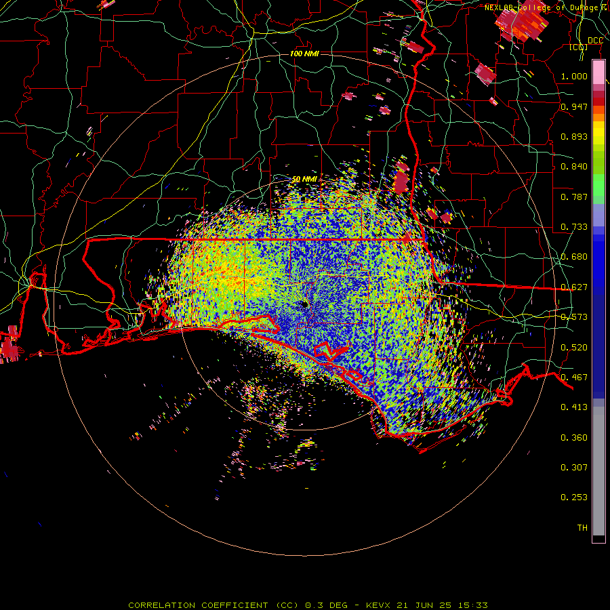Pick the light pink top color bar segment
Image resolution: width=610 pixels, height=610 pixels.
tap(598, 72)
